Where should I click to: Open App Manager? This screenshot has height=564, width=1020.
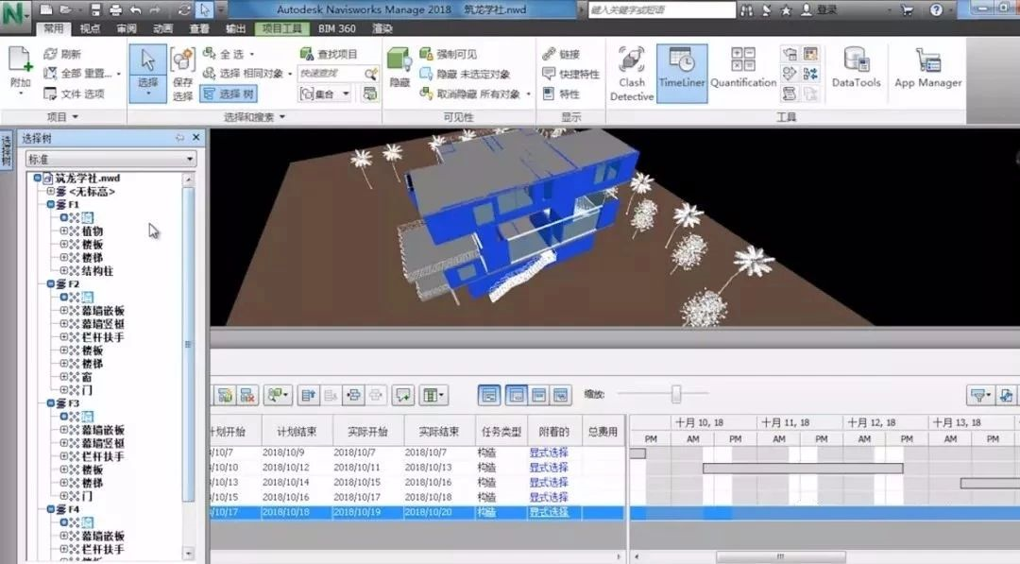point(927,68)
